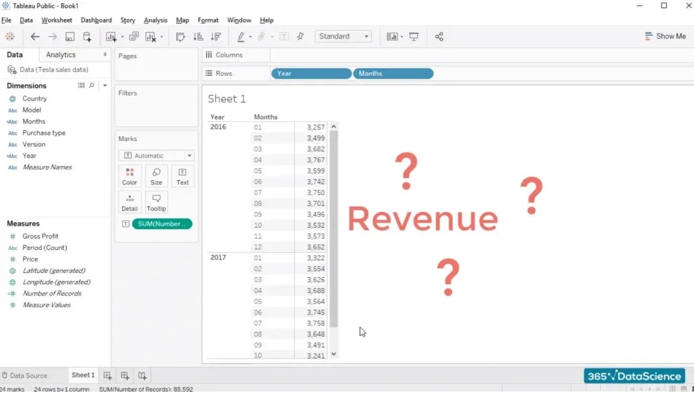Click the Presentation Mode icon
The height and width of the screenshot is (393, 694).
[413, 37]
